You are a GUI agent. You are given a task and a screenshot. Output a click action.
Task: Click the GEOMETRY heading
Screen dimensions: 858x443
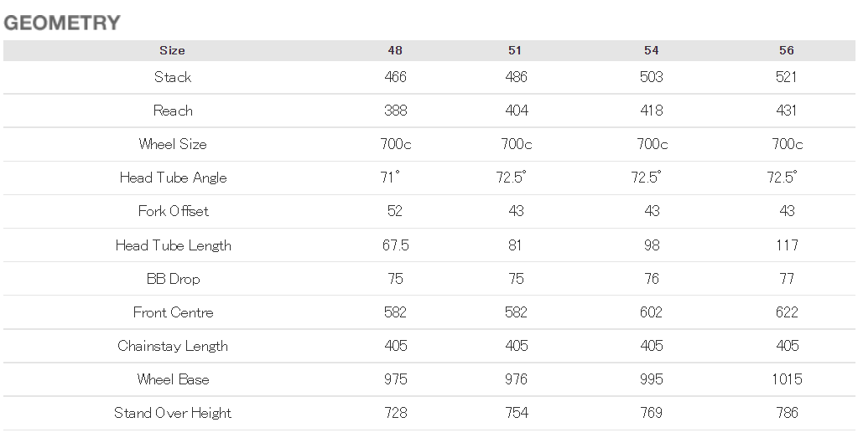tap(62, 23)
